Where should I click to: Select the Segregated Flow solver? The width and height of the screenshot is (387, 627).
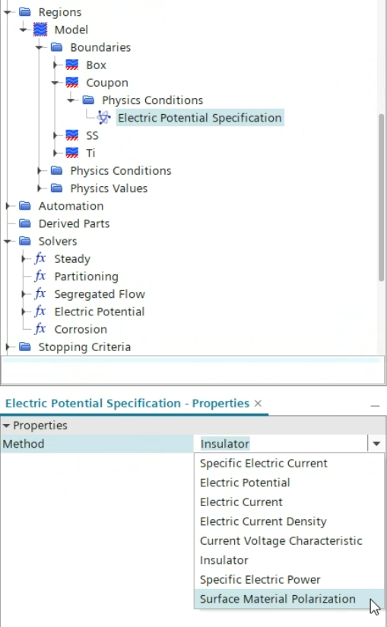(100, 294)
